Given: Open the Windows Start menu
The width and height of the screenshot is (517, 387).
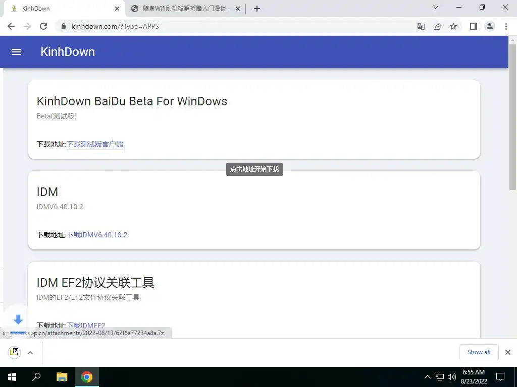Looking at the screenshot, I should tap(12, 377).
